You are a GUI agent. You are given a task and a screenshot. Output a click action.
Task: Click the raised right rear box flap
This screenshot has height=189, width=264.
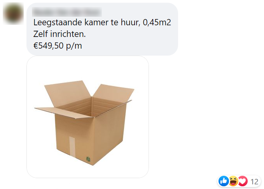point(114,93)
